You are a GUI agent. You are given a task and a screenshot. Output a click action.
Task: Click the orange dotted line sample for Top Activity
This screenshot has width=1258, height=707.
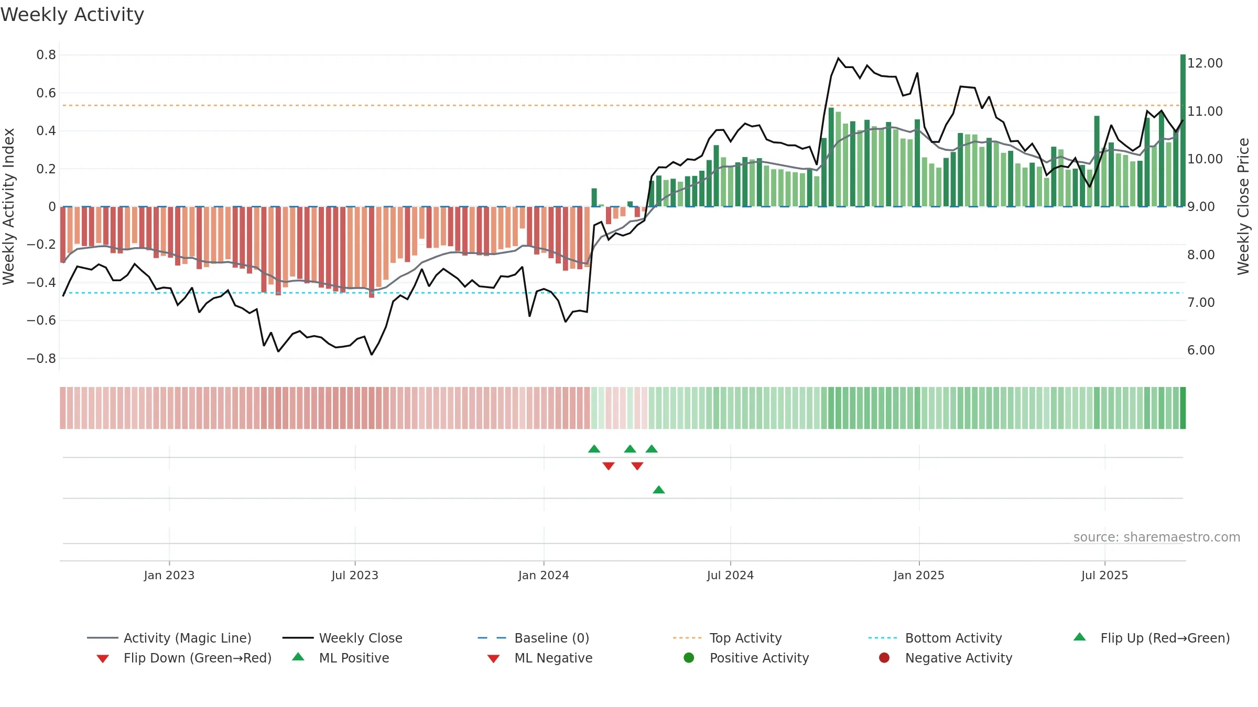pos(687,638)
